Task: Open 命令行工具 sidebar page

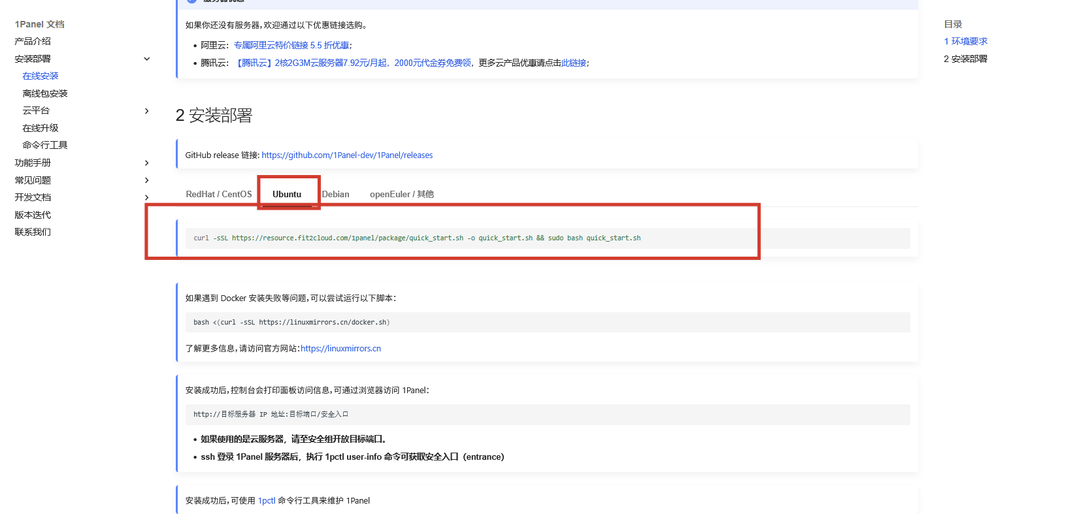Action: (45, 145)
